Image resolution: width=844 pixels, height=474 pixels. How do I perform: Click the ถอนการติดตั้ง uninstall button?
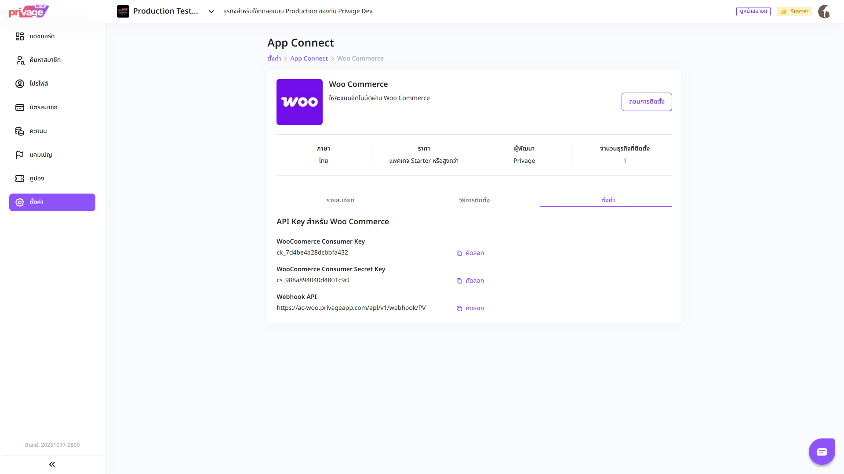point(646,102)
